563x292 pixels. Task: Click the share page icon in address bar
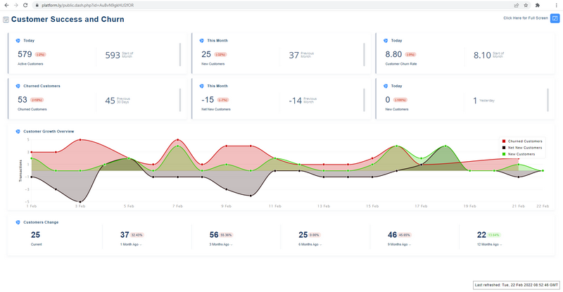[x=517, y=6]
